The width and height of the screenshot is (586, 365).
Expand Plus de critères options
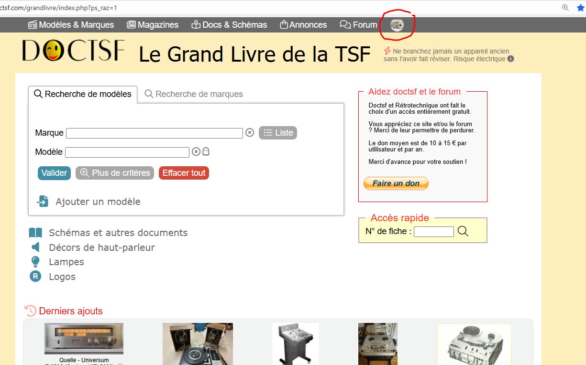coord(115,173)
